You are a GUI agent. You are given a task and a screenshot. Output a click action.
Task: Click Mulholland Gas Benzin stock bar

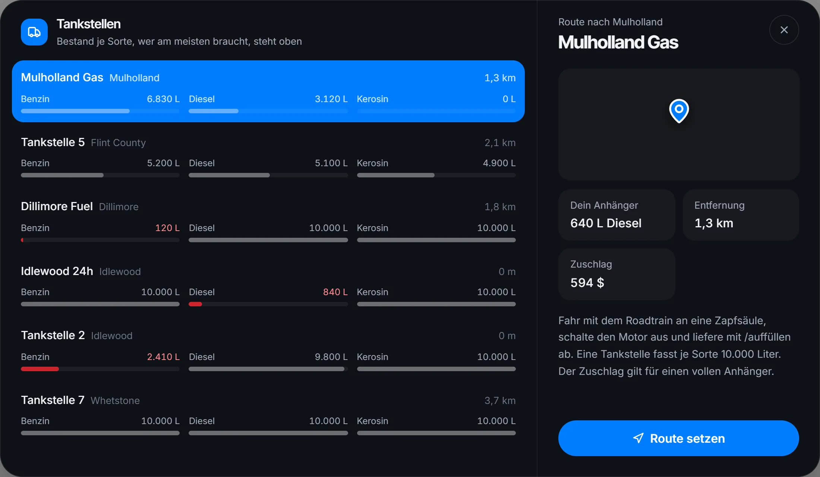pos(100,111)
